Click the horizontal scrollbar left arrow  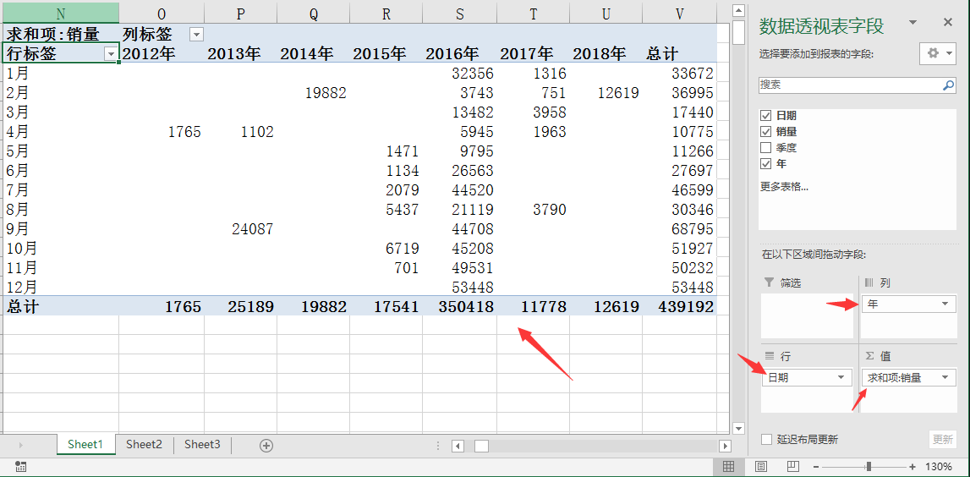click(x=458, y=446)
